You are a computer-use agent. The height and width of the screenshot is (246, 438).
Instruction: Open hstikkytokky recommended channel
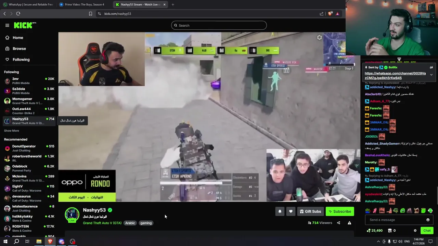point(29,218)
